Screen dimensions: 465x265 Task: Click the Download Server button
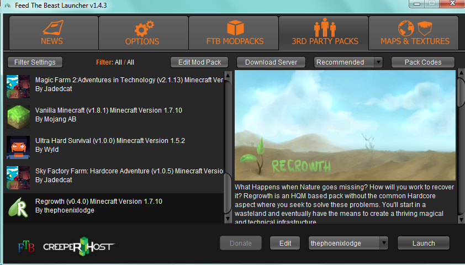click(x=271, y=62)
